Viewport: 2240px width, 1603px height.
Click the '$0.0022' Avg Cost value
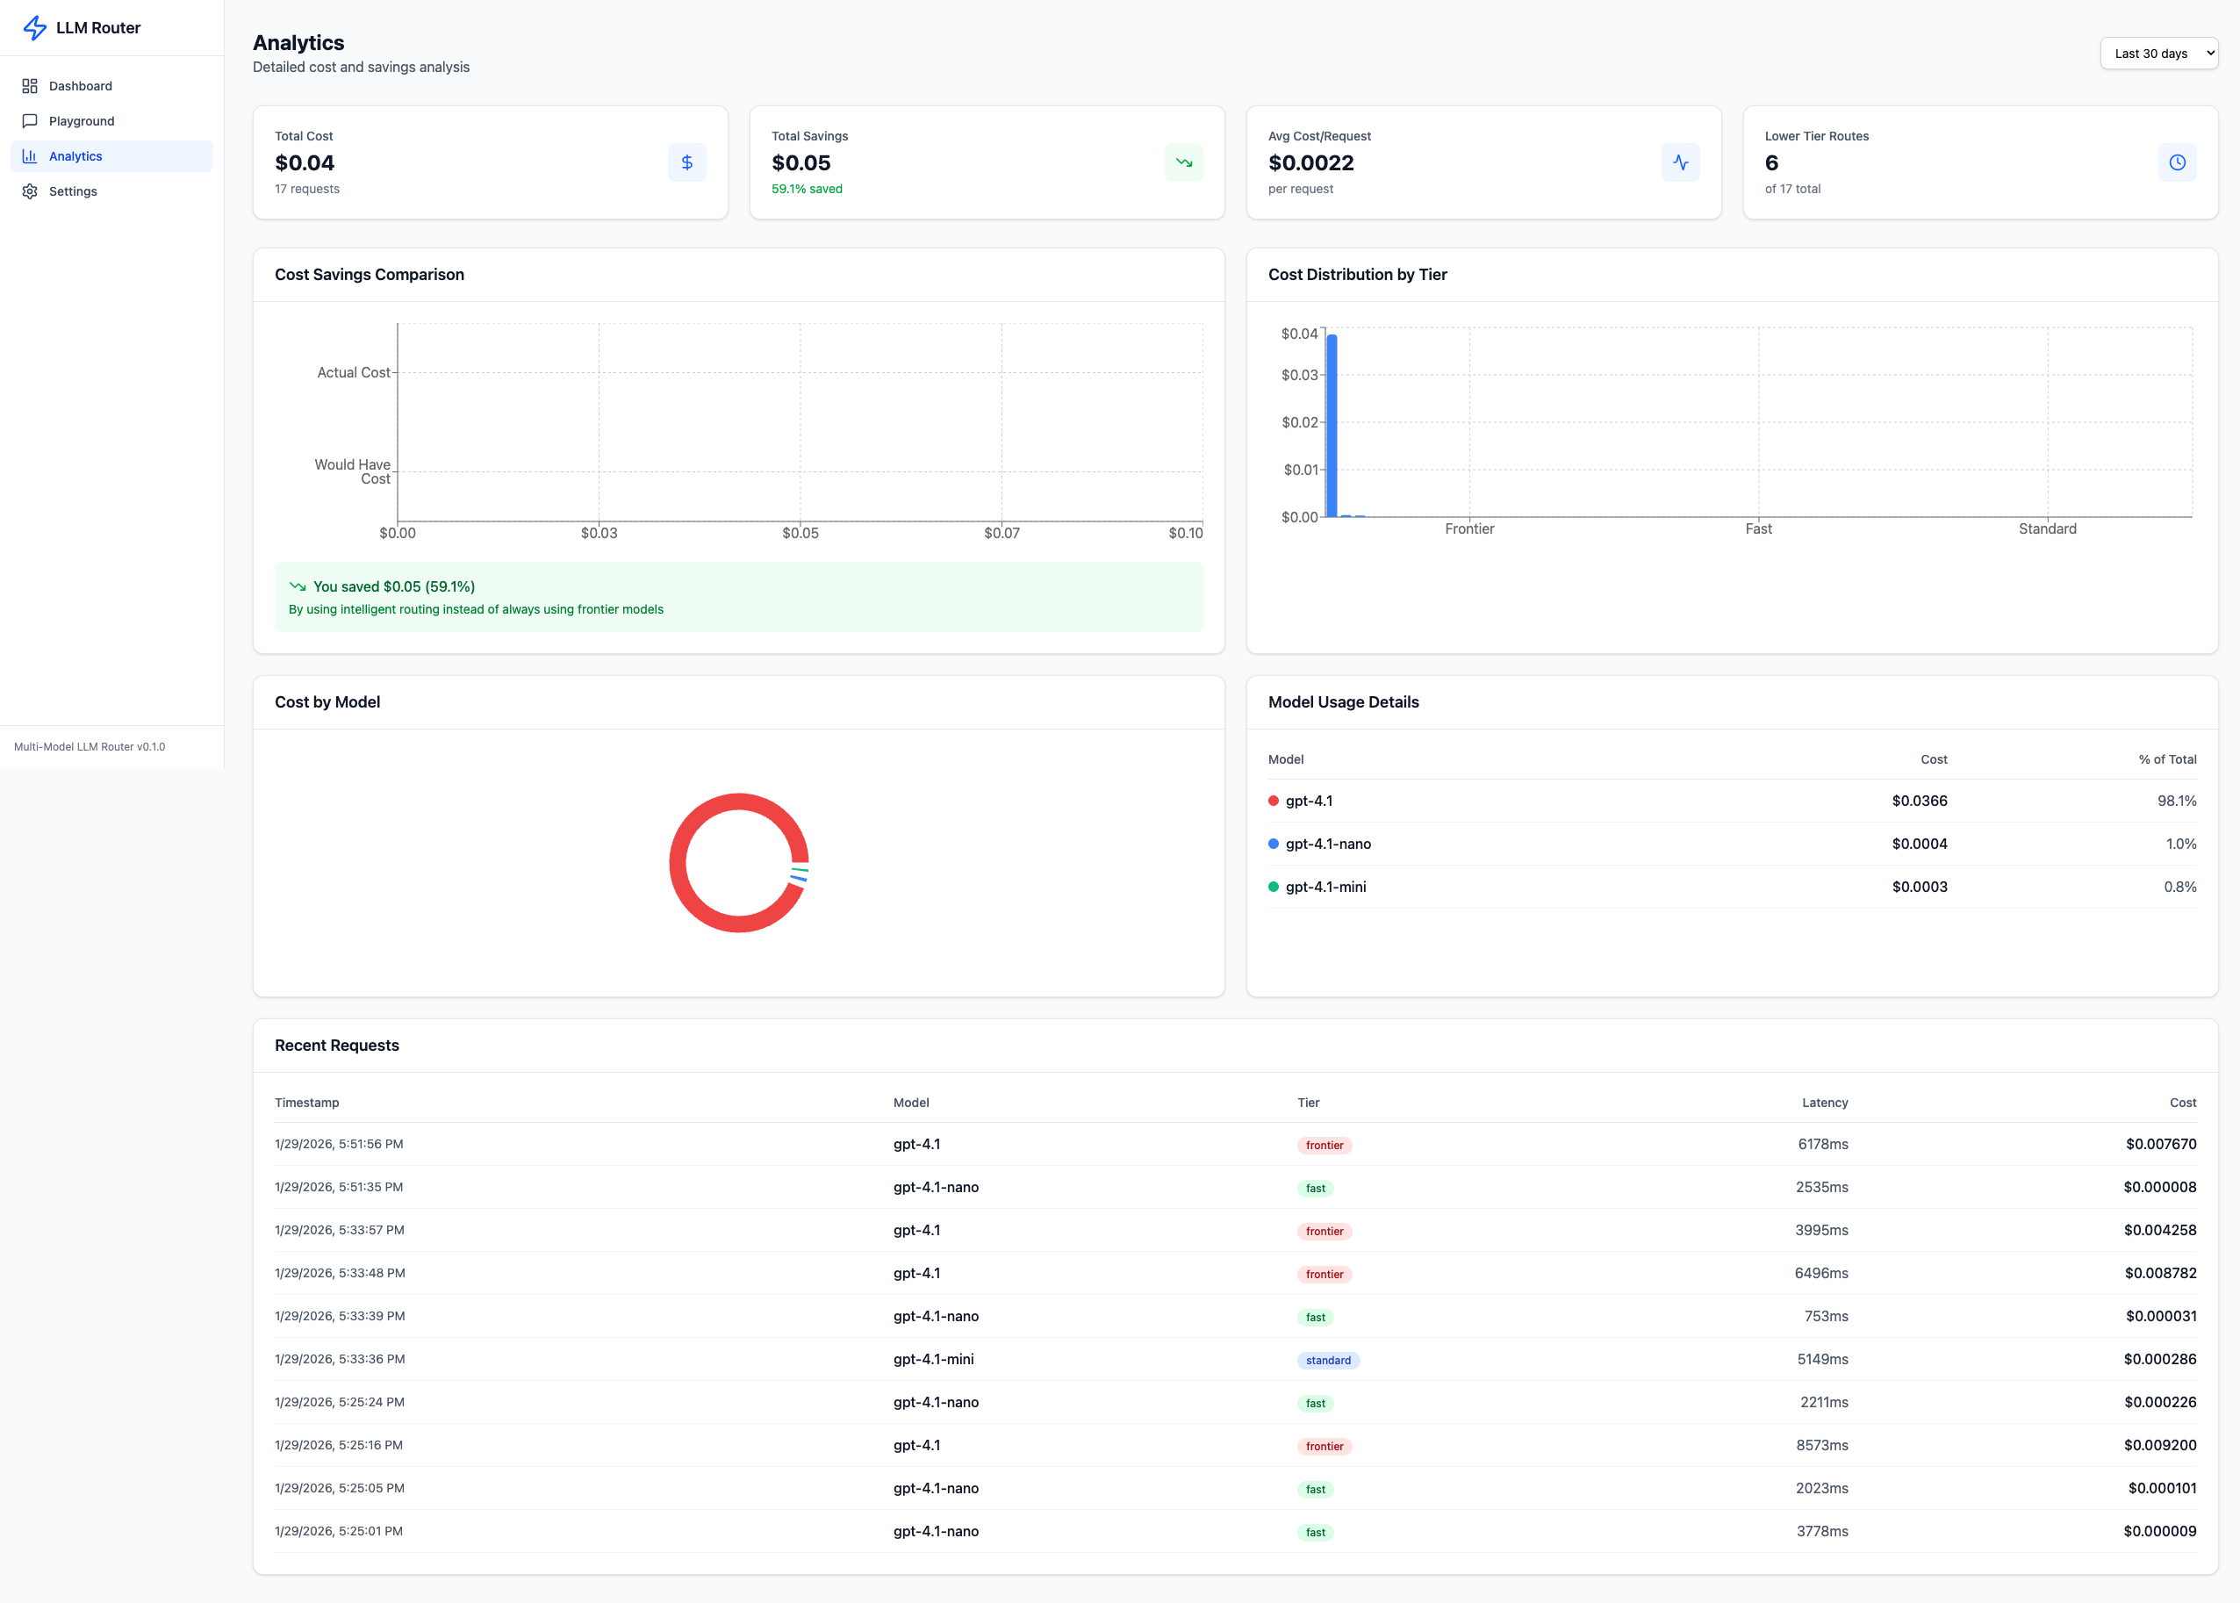(x=1310, y=163)
